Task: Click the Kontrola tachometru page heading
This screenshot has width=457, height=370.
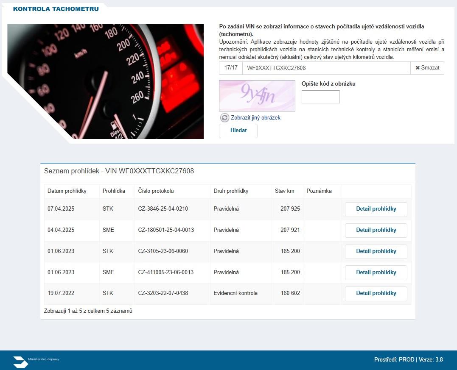Action: pyautogui.click(x=56, y=9)
